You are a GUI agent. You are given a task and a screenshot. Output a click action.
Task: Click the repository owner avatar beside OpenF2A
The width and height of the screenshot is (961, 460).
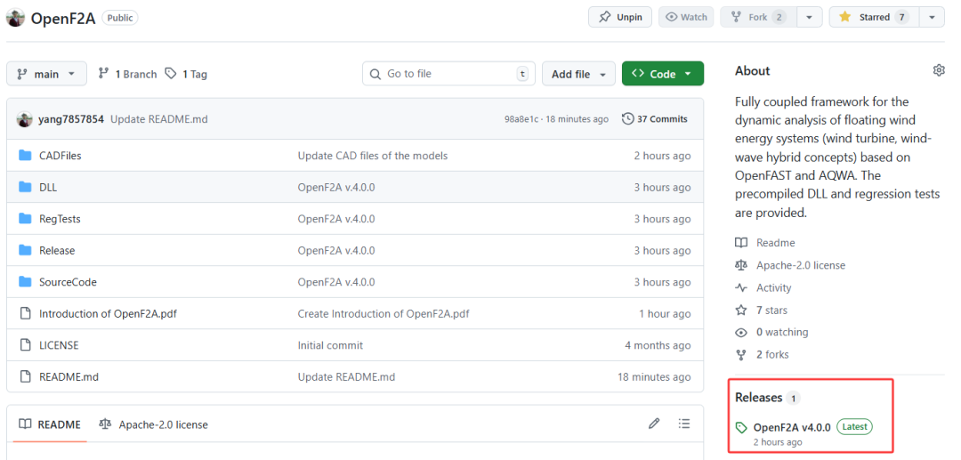(15, 18)
